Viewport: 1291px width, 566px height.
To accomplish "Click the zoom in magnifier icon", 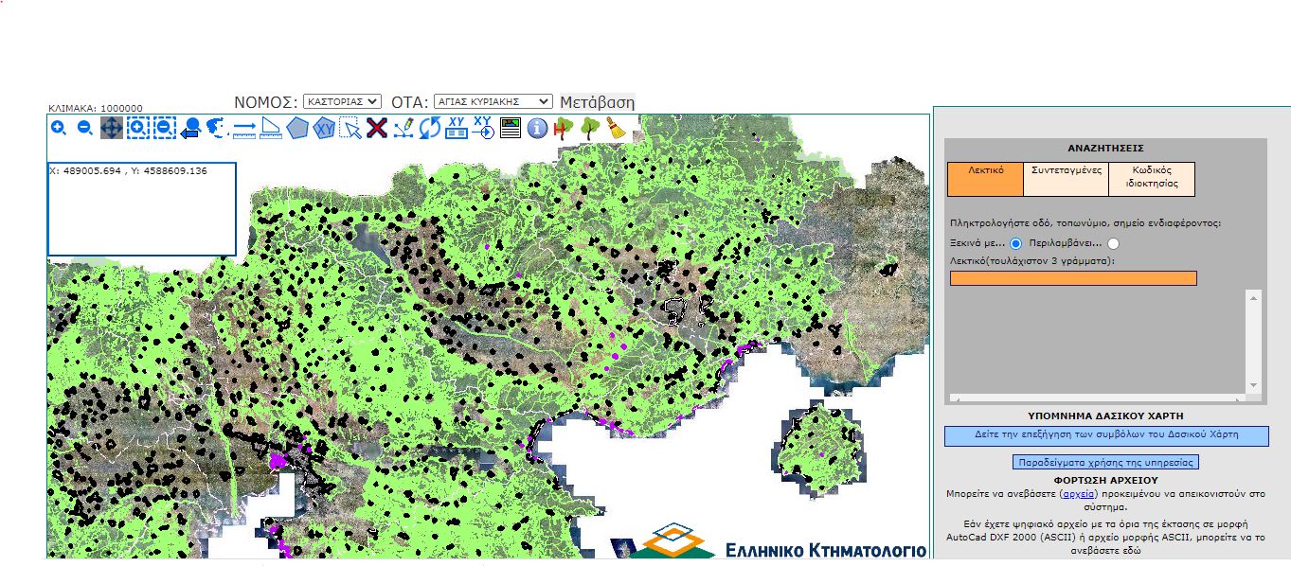I will tap(59, 128).
